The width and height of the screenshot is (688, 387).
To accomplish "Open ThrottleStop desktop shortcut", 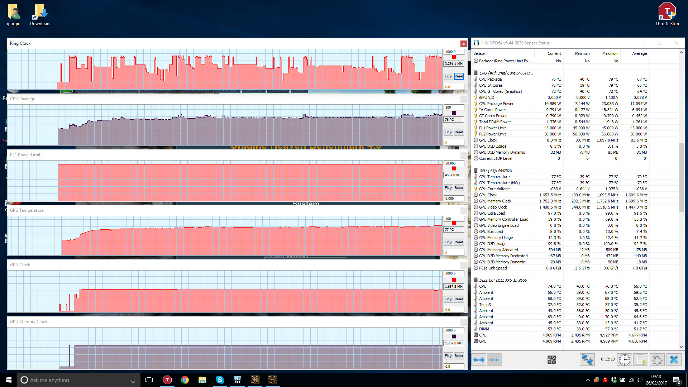I will [667, 14].
